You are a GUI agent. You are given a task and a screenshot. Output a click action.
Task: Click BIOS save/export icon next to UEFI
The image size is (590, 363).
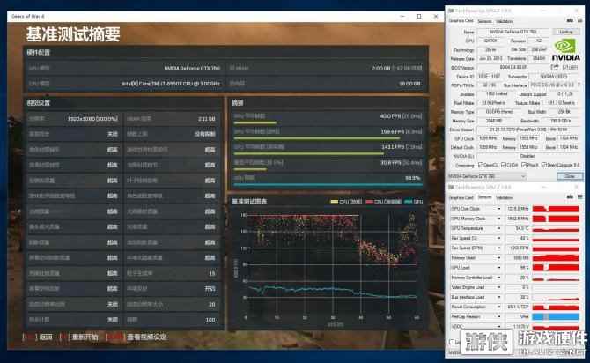(554, 68)
